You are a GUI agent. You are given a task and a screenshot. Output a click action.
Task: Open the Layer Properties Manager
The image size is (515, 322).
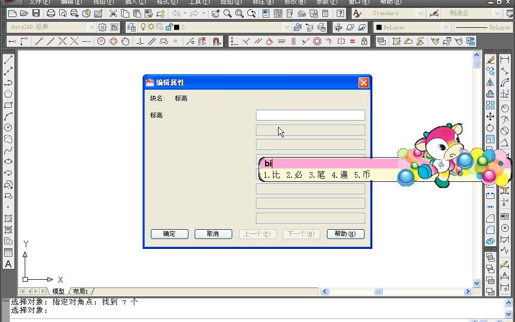tap(131, 26)
